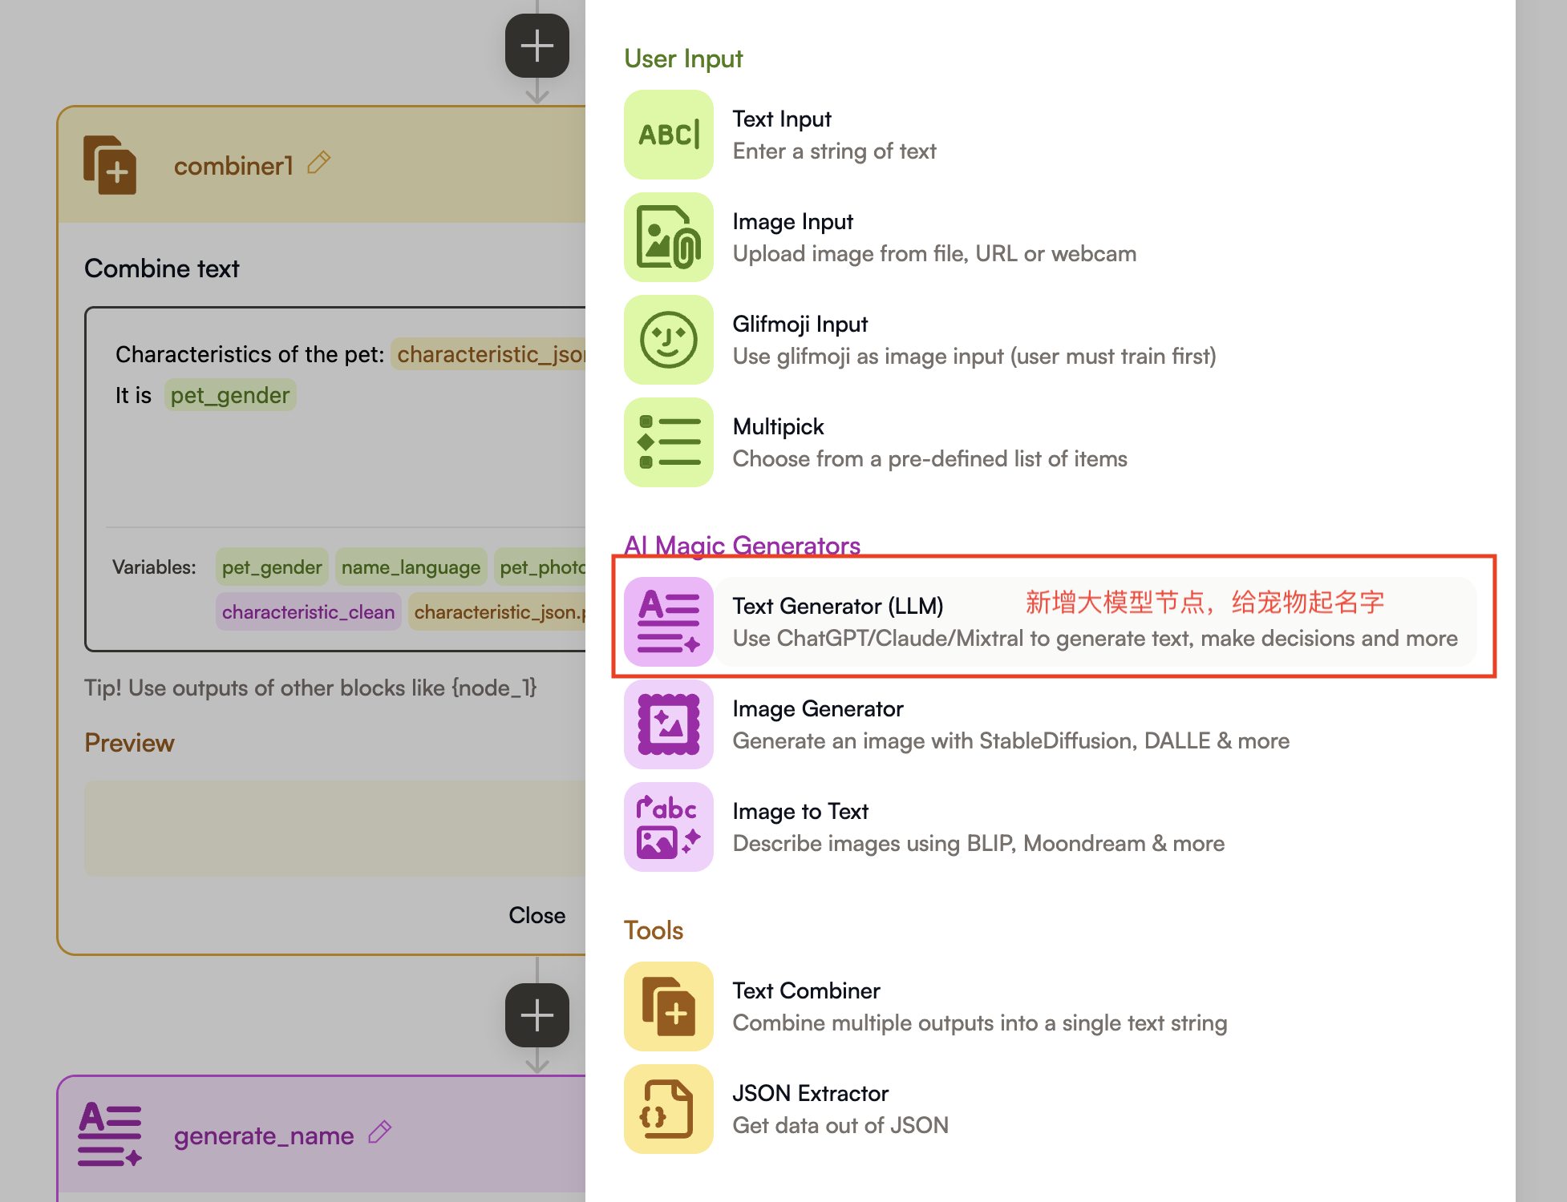Insert the characteristic_clean variable chip
This screenshot has height=1202, width=1567.
click(308, 612)
